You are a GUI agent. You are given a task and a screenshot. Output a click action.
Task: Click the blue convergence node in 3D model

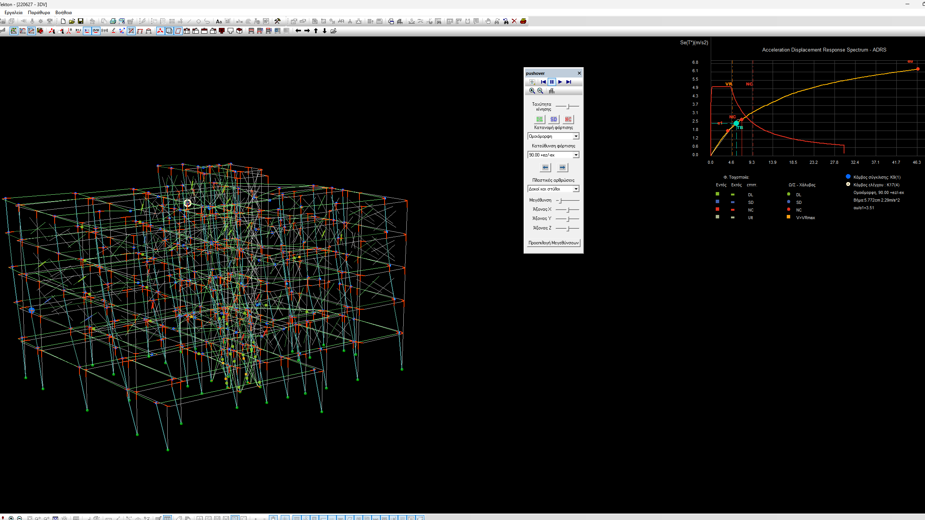coord(32,310)
